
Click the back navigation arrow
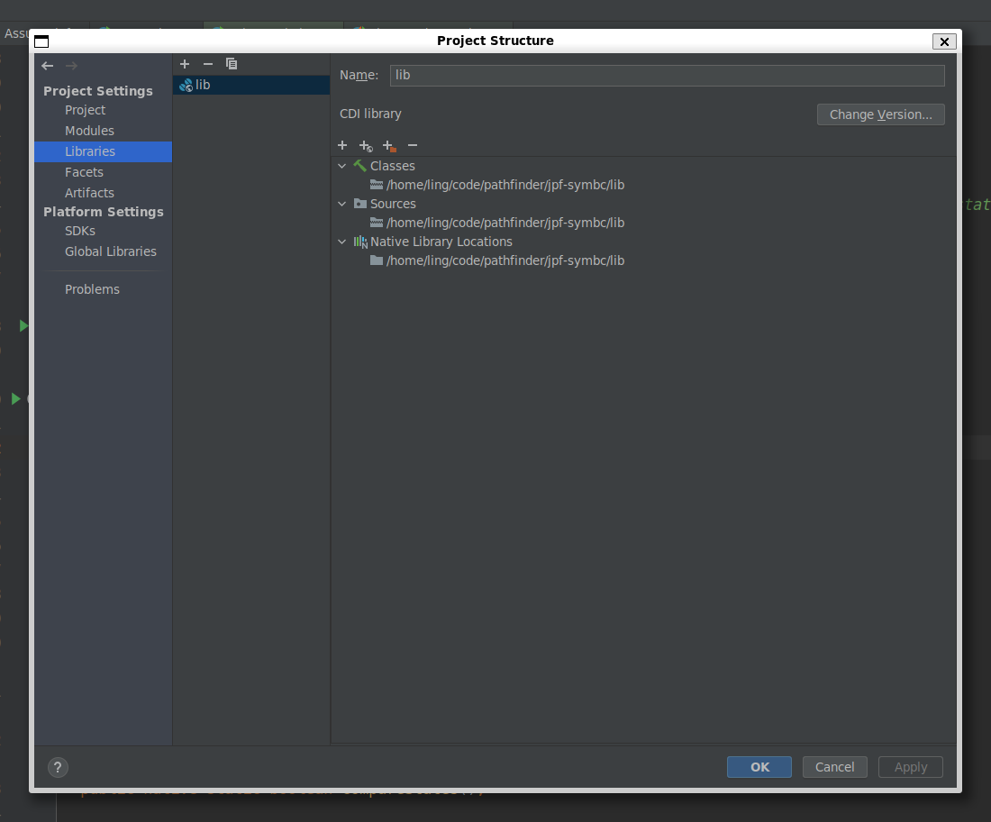(48, 66)
